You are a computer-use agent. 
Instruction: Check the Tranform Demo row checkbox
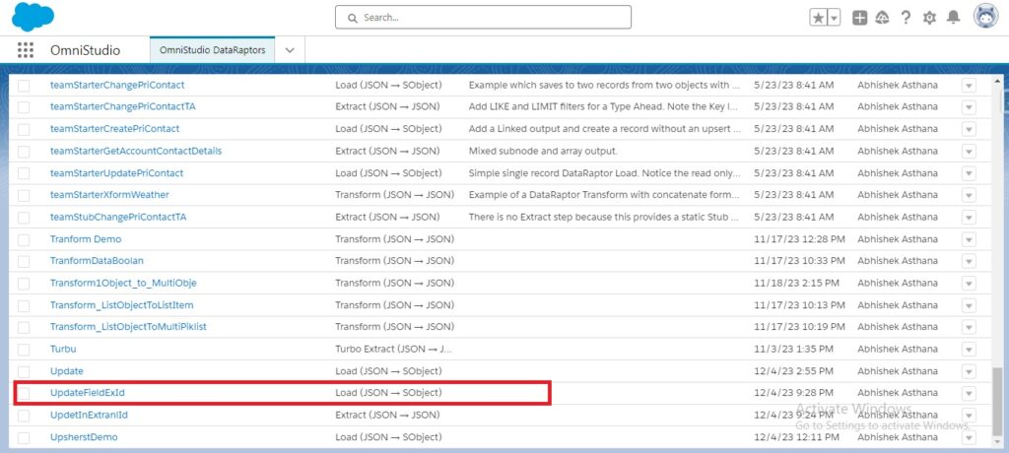pos(24,239)
